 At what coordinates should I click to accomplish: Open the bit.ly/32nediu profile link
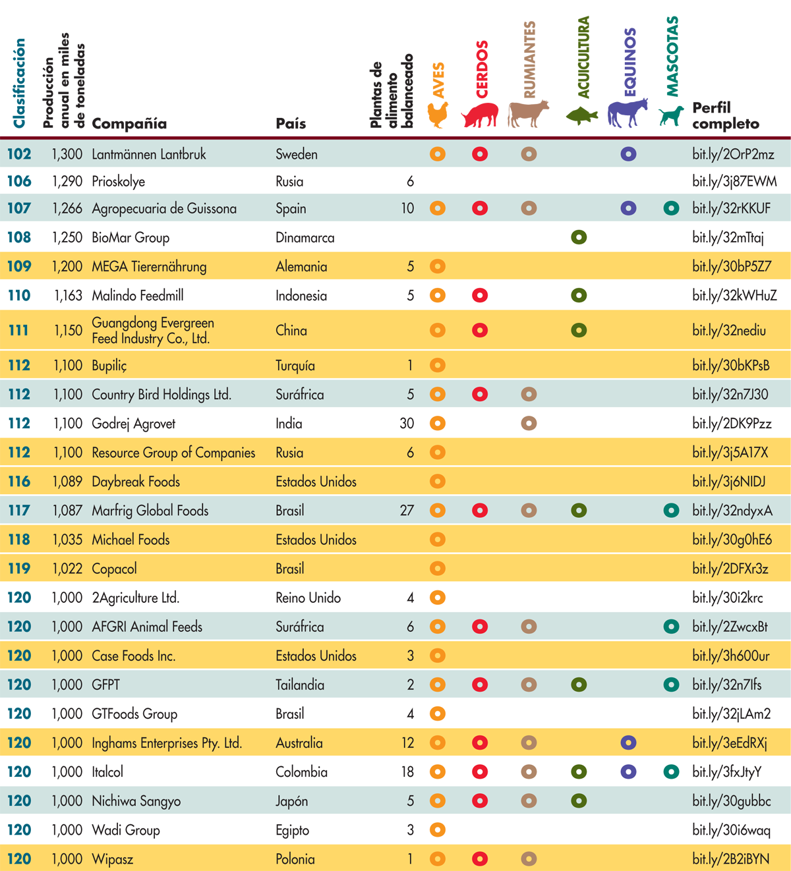point(729,331)
